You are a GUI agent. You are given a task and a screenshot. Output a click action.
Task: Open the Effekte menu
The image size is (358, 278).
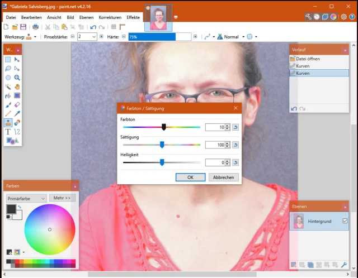[x=133, y=17]
